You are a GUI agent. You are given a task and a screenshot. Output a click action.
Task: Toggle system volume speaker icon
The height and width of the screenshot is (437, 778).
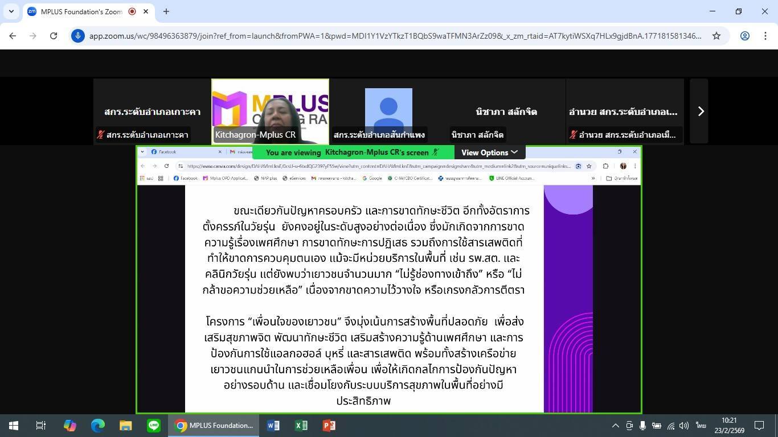(685, 426)
